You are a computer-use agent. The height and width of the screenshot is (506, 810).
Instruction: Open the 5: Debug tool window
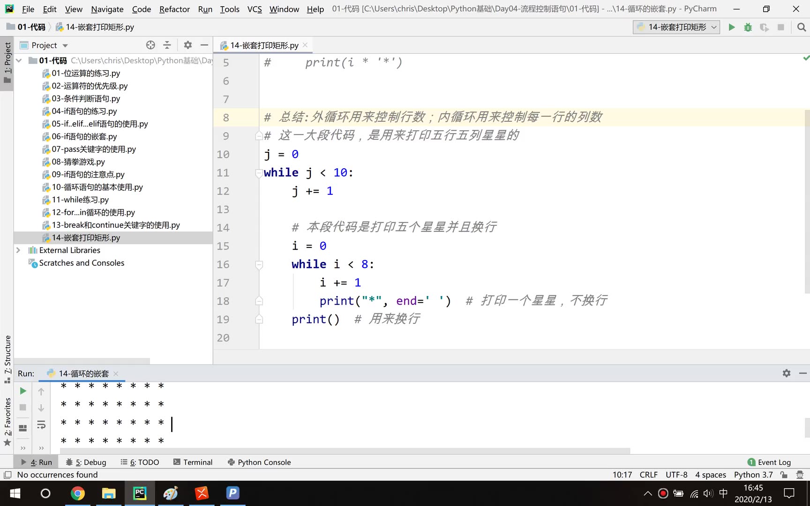coord(86,462)
